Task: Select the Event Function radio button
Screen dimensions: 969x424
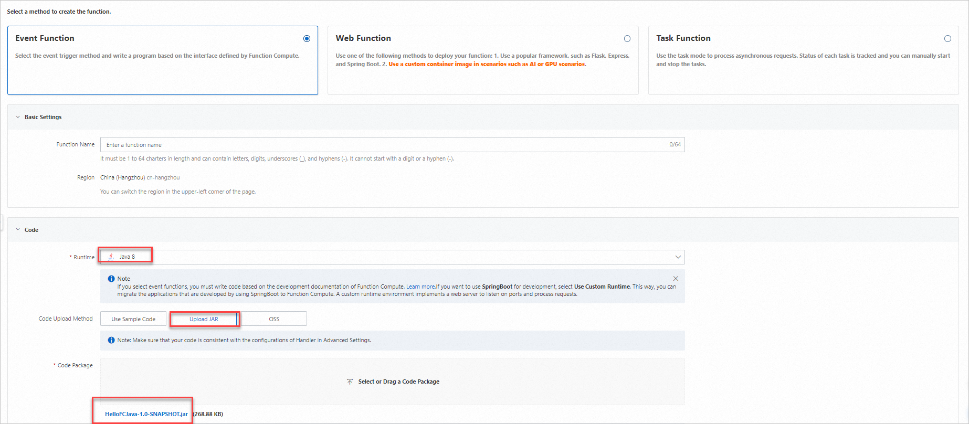Action: click(x=307, y=38)
